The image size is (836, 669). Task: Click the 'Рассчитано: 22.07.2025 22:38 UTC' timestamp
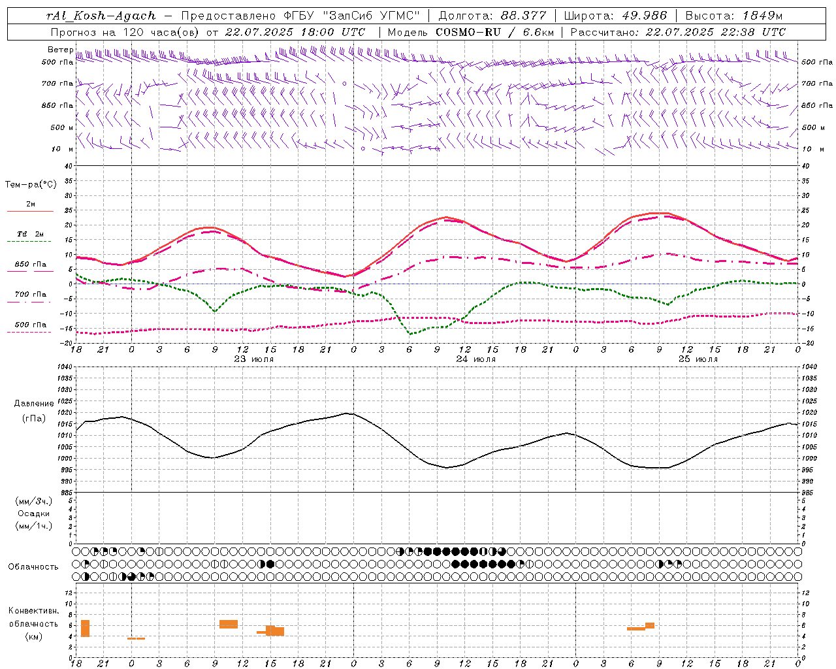(678, 32)
